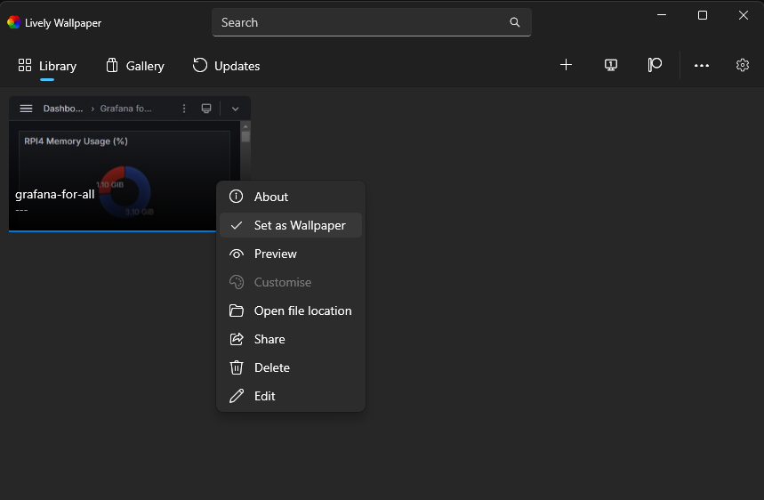The height and width of the screenshot is (500, 764).
Task: Open the active display control panel icon
Action: (610, 65)
